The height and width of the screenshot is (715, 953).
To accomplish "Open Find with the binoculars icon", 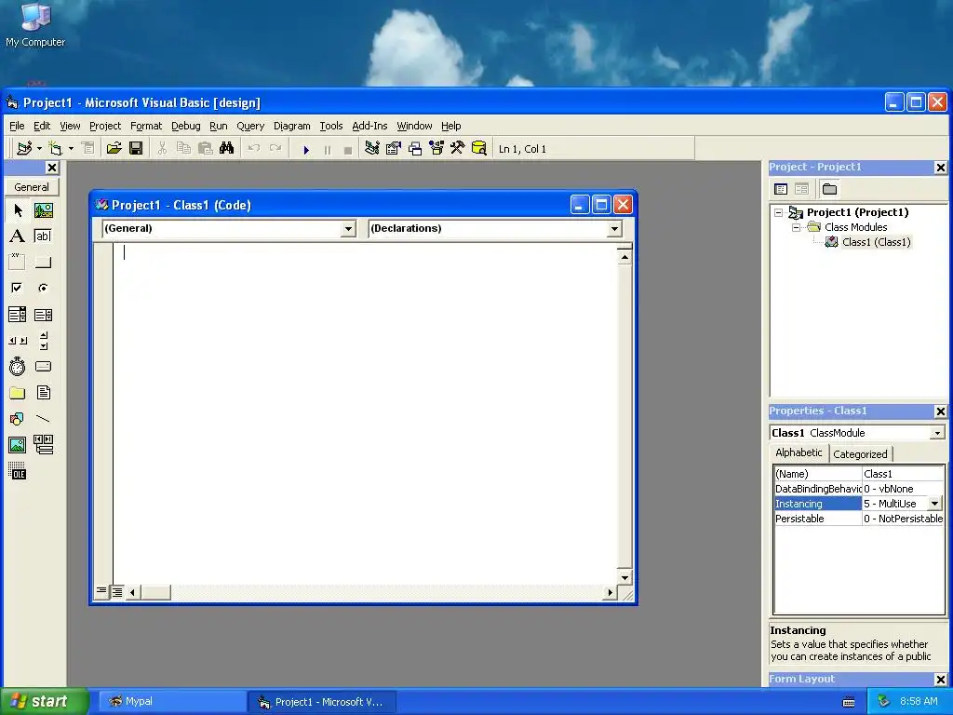I will (227, 148).
